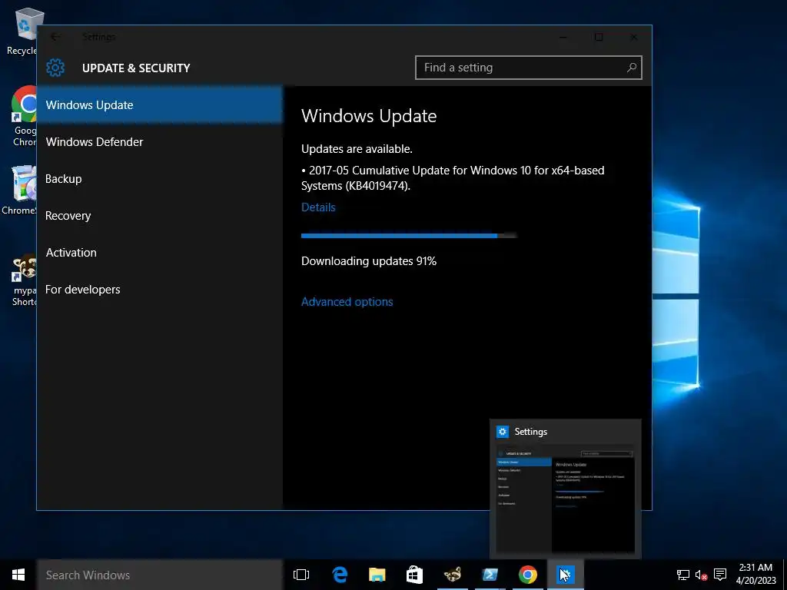
Task: Click the download progress bar
Action: 409,235
